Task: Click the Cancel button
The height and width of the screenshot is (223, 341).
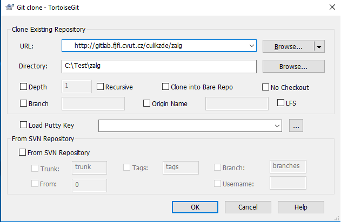Action: (248, 207)
